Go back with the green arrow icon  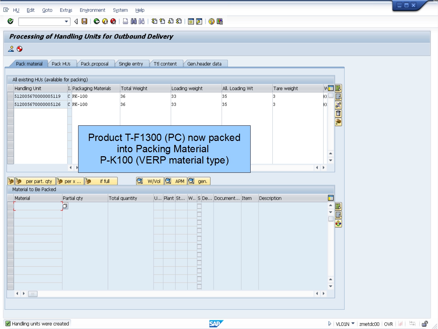coord(97,21)
